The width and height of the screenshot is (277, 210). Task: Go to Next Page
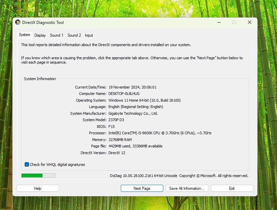[x=142, y=188]
